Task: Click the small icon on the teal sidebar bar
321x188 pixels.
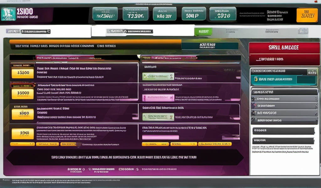Action: [256, 79]
